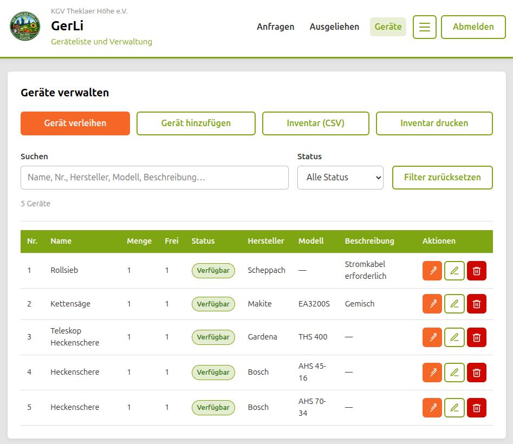Focus the Suchen search field
Image resolution: width=513 pixels, height=444 pixels.
coord(154,178)
